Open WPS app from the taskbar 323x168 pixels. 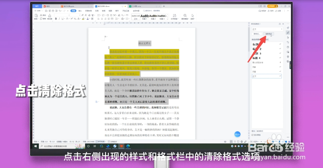tap(121, 146)
